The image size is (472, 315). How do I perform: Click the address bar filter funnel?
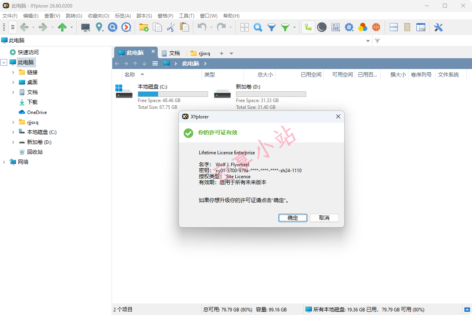click(x=377, y=41)
